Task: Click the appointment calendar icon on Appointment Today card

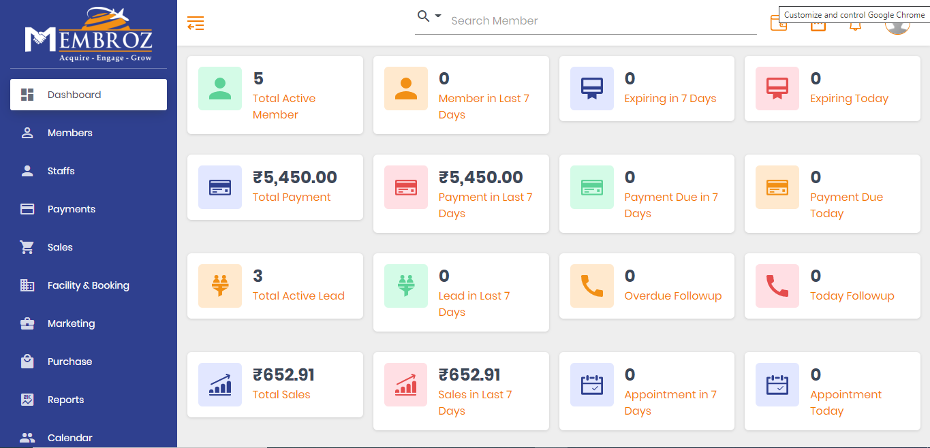Action: click(777, 385)
